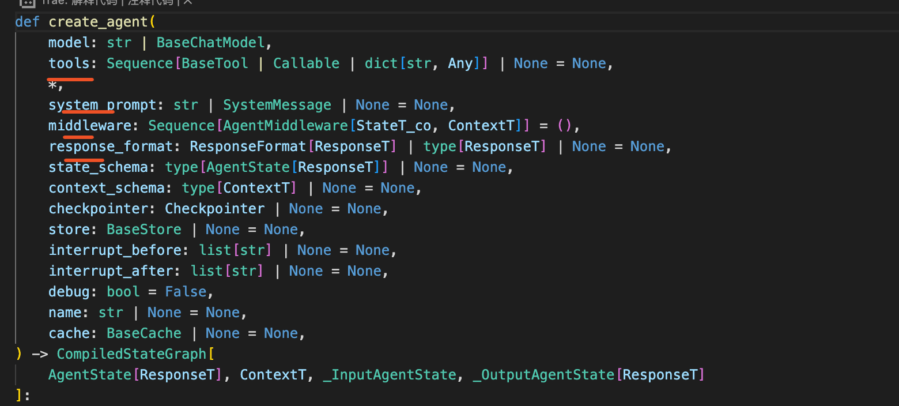Screen dimensions: 899x406
Task: Click Sequence on the middleware line
Action: [182, 126]
